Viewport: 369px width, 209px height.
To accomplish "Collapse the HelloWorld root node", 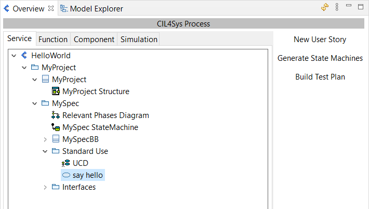I will (14, 56).
